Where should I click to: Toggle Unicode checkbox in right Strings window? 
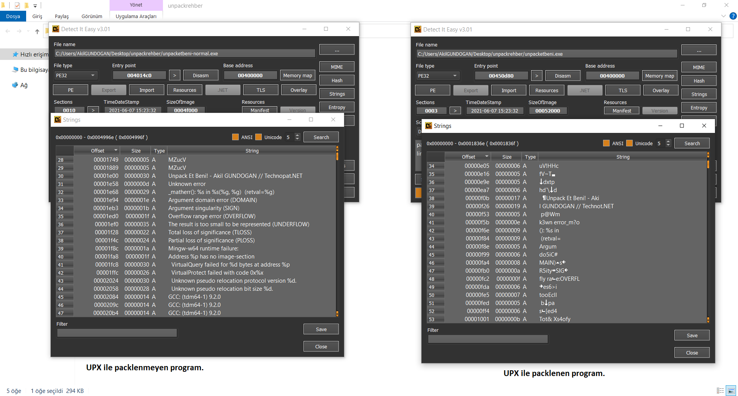(x=630, y=143)
